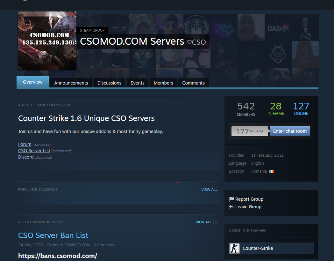This screenshot has height=261, width=334.
Task: Follow the Discord invite link
Action: click(x=26, y=157)
